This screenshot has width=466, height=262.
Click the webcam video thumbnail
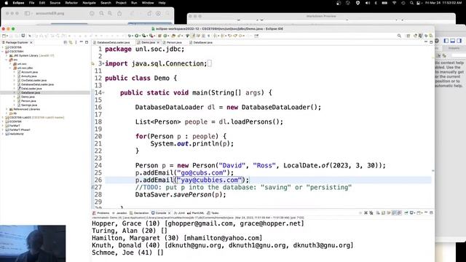[x=33, y=244]
